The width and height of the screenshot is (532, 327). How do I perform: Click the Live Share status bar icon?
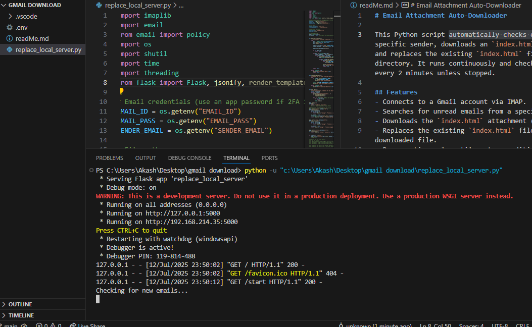point(73,325)
